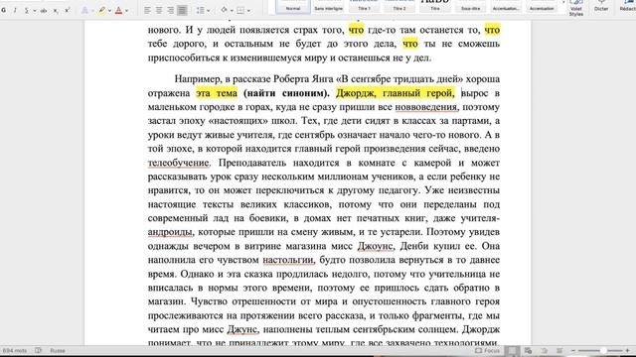Viewport: 636px width, 357px height.
Task: Center align text
Action: pos(159,11)
